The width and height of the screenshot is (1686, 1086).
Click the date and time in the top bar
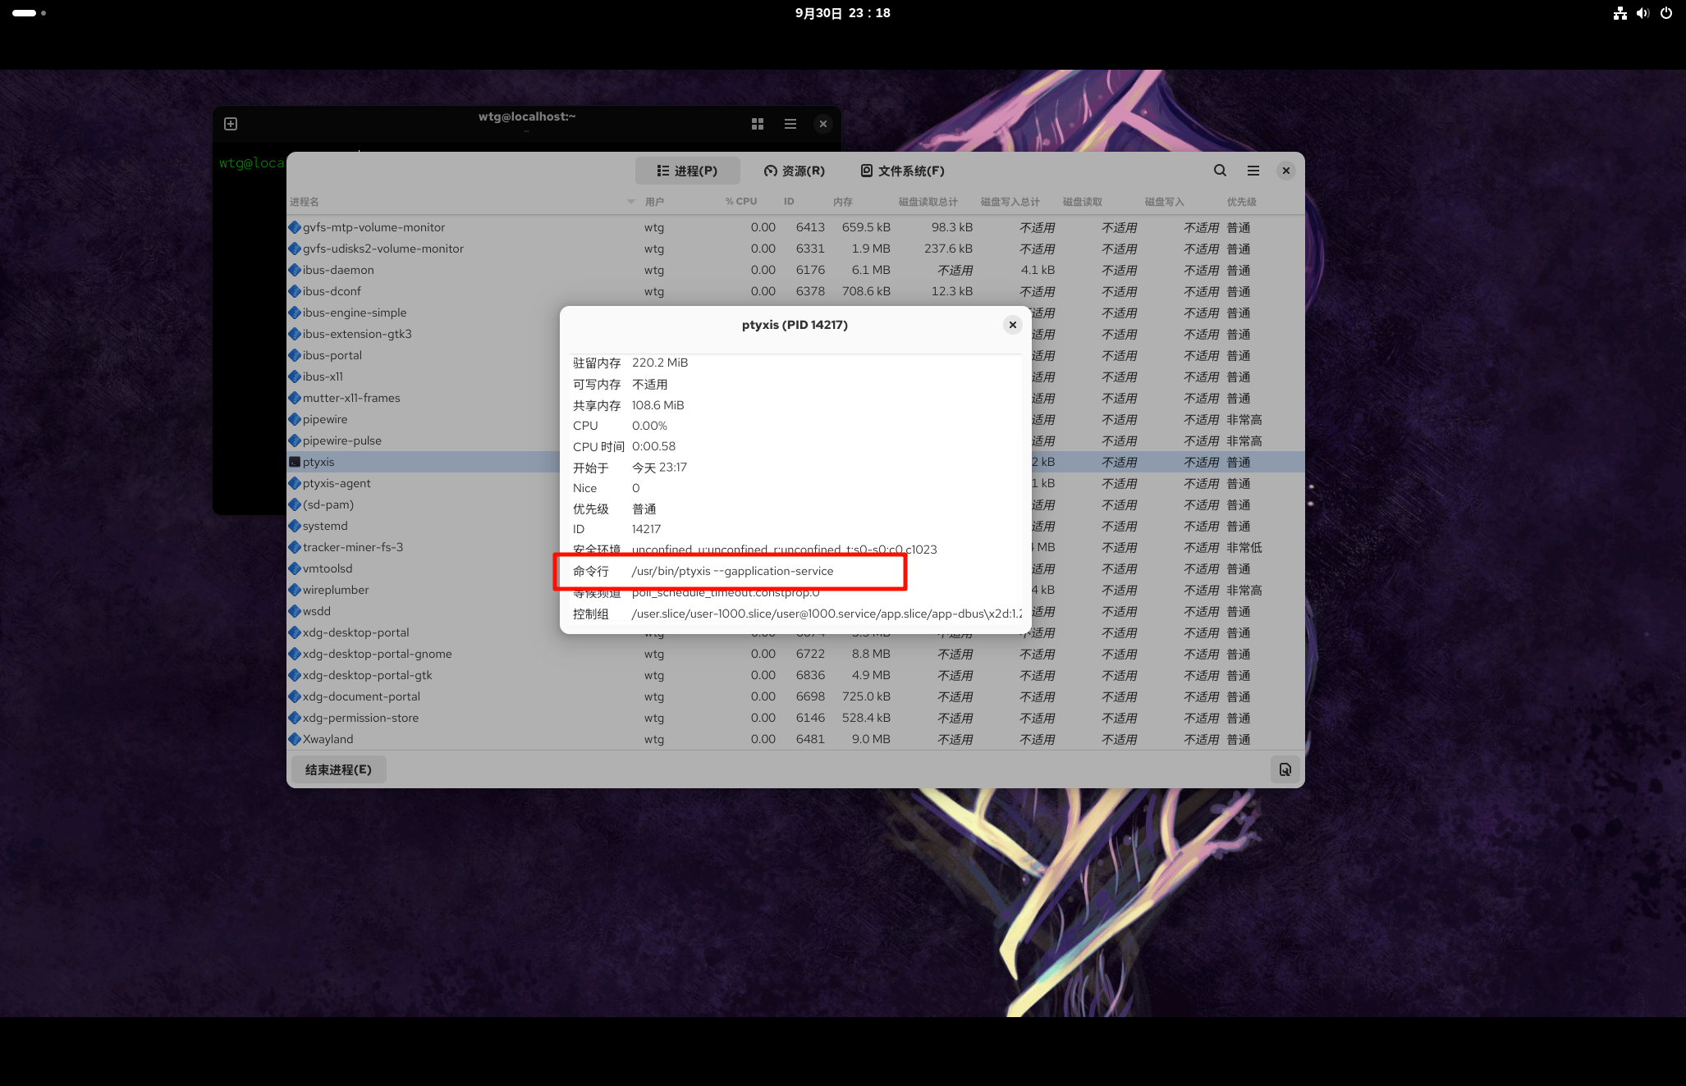(x=842, y=13)
